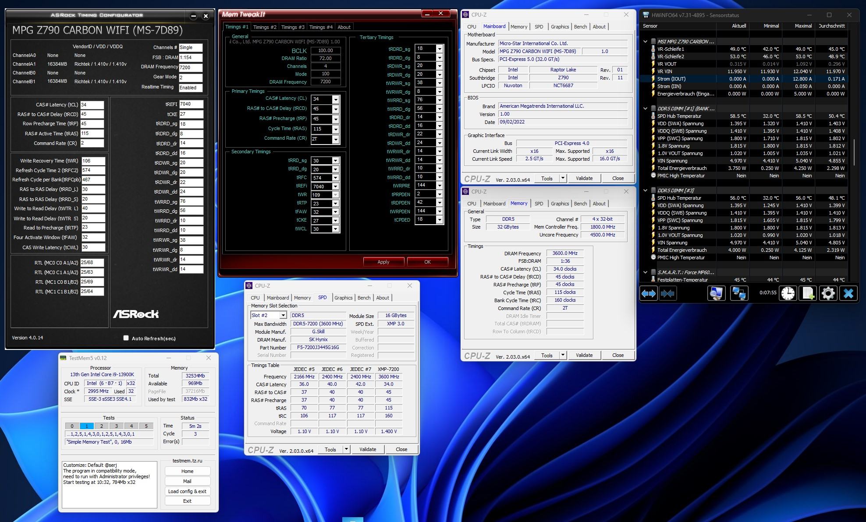Open CPU tab in CPU-Z SPD window
The width and height of the screenshot is (866, 522).
click(x=255, y=298)
